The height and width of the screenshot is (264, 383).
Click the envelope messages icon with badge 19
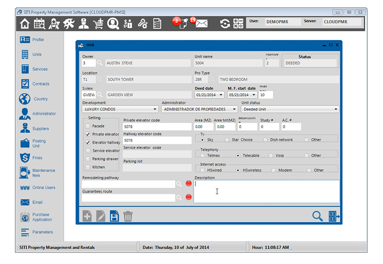[201, 23]
